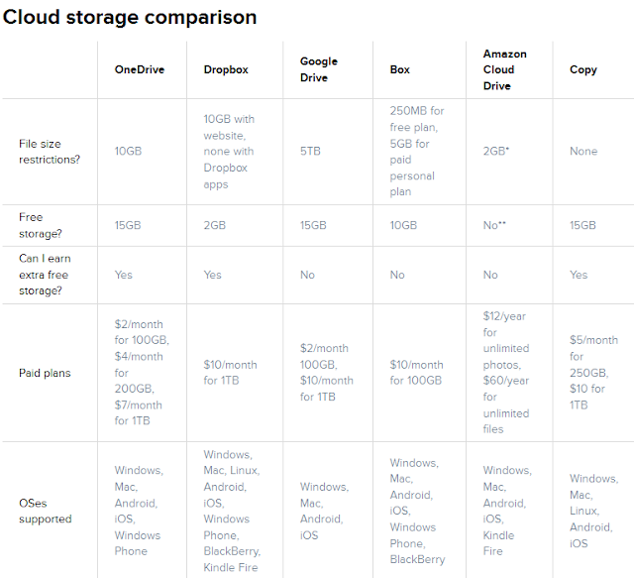634x578 pixels.
Task: Click the Can I earn extra free storage label
Action: (45, 275)
